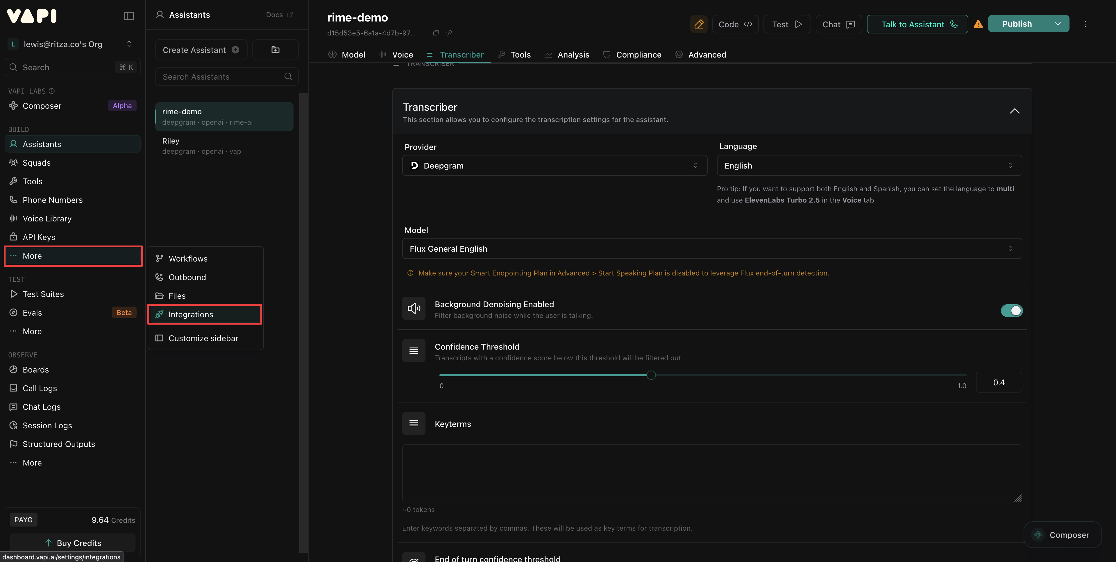Click the Buy Credits button
Image resolution: width=1116 pixels, height=562 pixels.
73,543
